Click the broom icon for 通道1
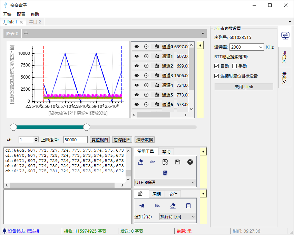 157,56
